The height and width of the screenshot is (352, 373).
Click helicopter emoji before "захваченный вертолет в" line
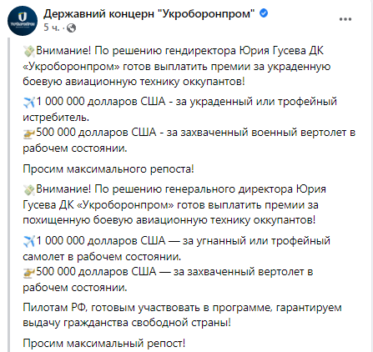tap(29, 273)
